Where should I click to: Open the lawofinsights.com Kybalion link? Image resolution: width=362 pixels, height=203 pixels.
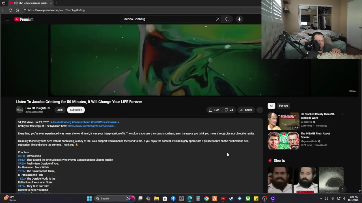click(x=91, y=126)
